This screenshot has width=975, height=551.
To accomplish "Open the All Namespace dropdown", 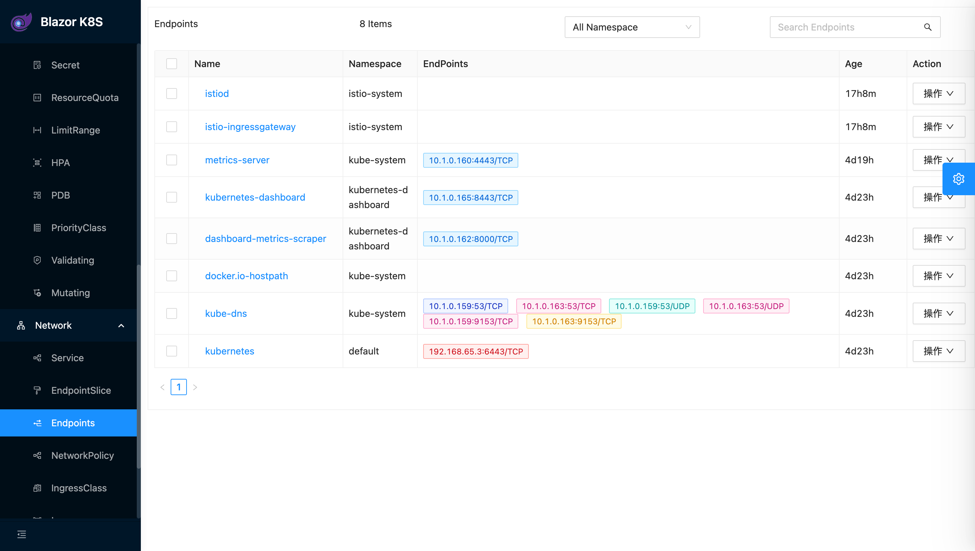I will (x=632, y=27).
